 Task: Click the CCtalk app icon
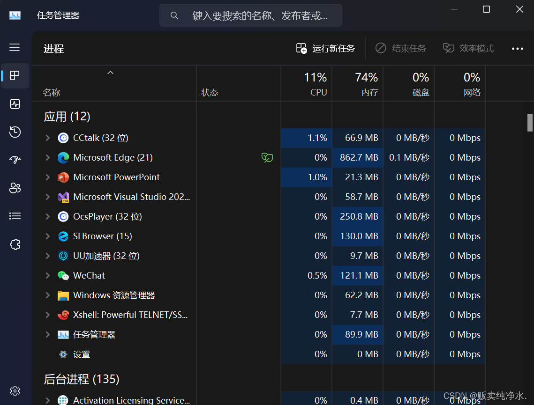(63, 138)
